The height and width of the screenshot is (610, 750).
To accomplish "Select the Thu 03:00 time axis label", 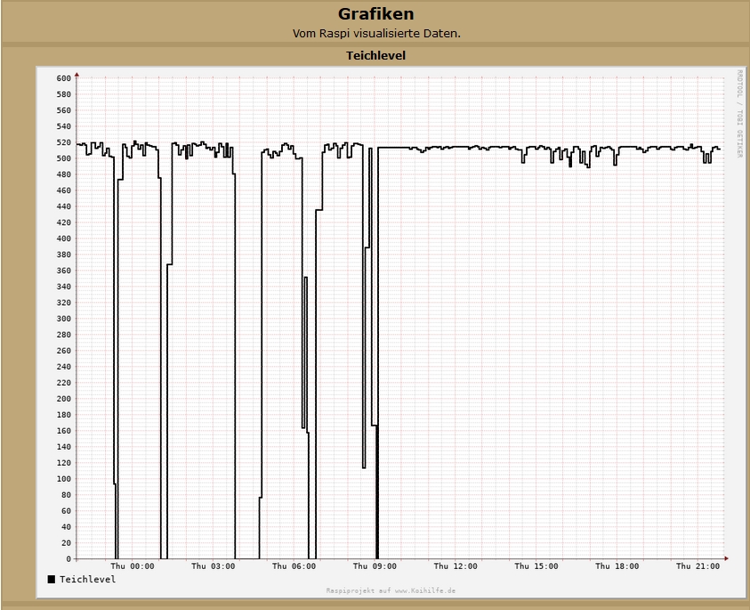I will coord(214,566).
